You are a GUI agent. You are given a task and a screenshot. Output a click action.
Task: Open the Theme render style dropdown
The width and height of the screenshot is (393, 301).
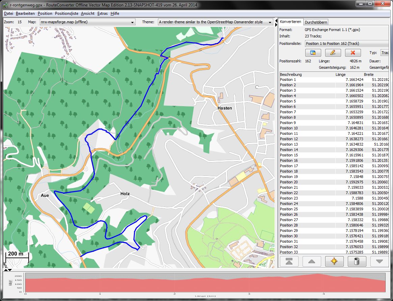(215, 22)
